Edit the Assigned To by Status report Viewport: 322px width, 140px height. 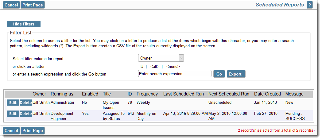(13, 114)
